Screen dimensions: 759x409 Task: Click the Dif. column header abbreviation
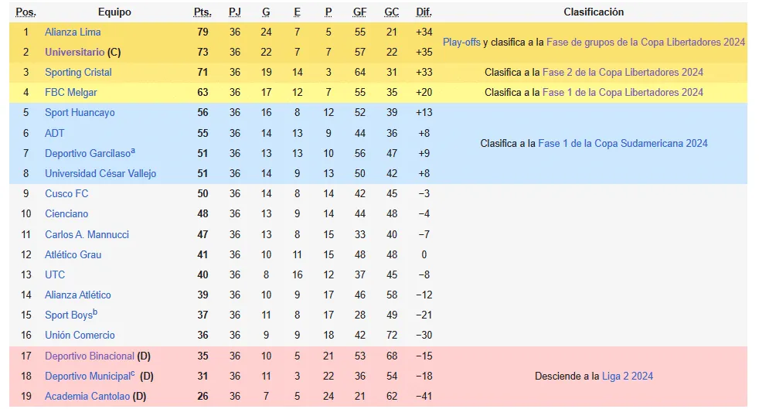[424, 12]
